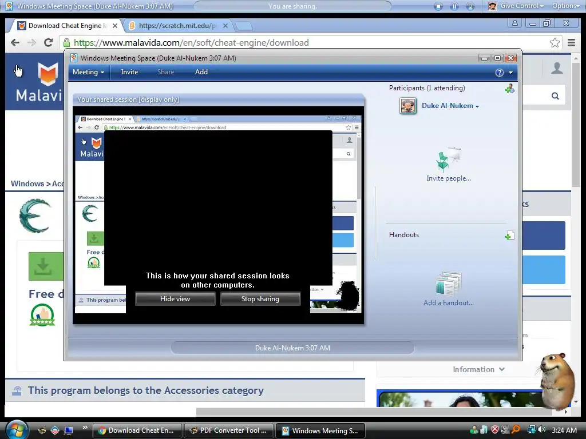
Task: Expand the quick launch overflow chevron
Action: click(x=85, y=427)
